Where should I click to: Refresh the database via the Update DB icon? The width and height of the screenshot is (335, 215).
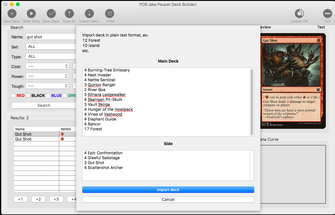pyautogui.click(x=299, y=14)
